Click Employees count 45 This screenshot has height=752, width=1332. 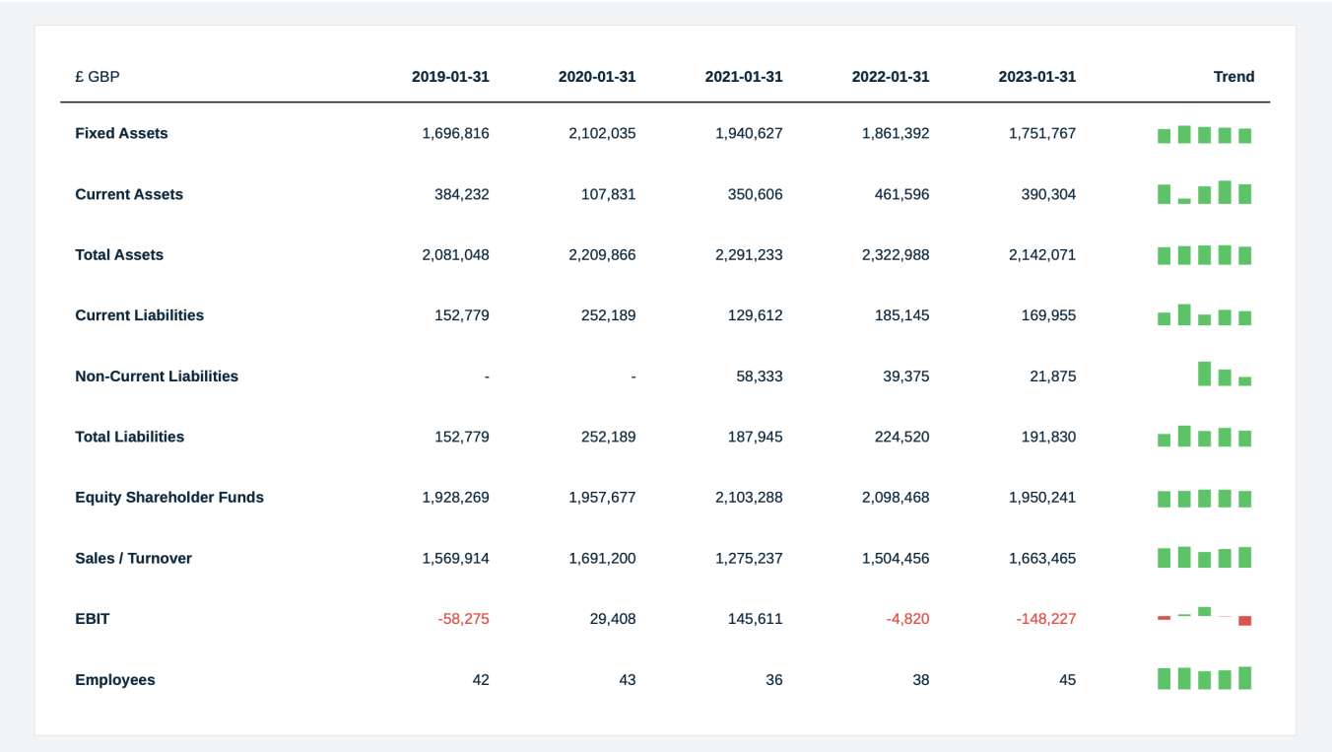(x=1068, y=680)
